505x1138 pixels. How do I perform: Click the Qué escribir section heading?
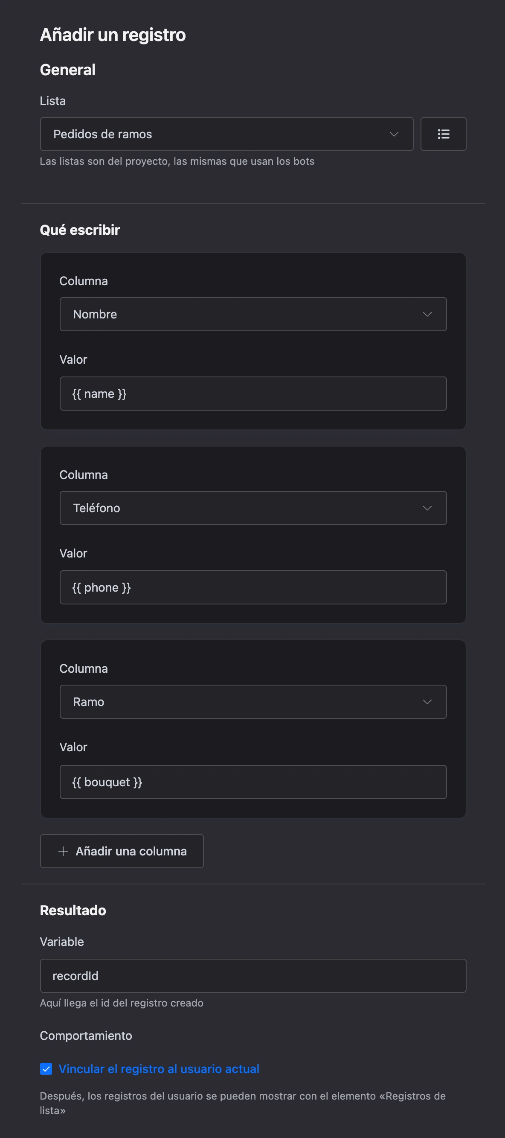coord(80,230)
